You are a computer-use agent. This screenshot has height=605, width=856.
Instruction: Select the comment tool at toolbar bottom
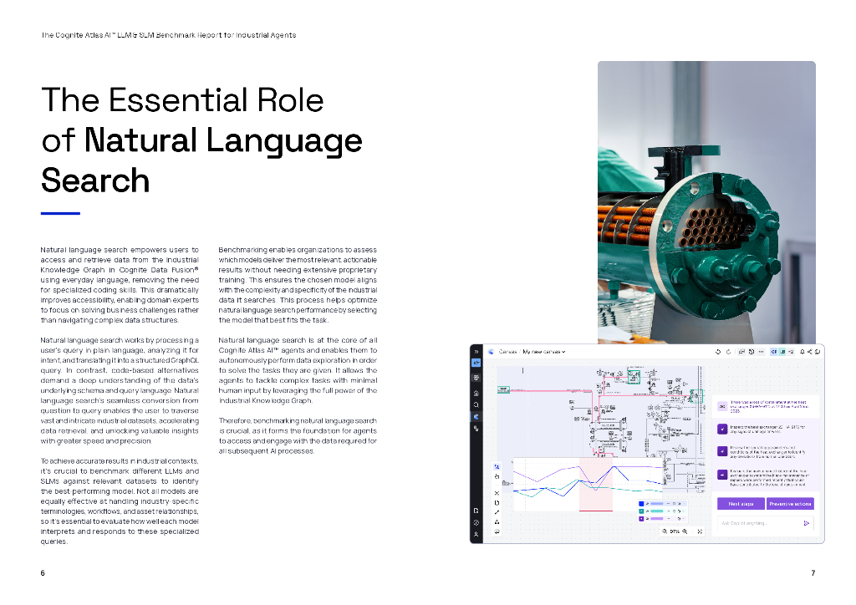pyautogui.click(x=497, y=531)
